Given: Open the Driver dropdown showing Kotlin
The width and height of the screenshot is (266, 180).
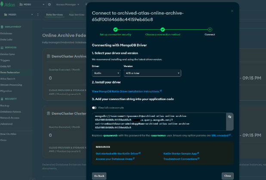Looking at the screenshot, I should click(106, 73).
